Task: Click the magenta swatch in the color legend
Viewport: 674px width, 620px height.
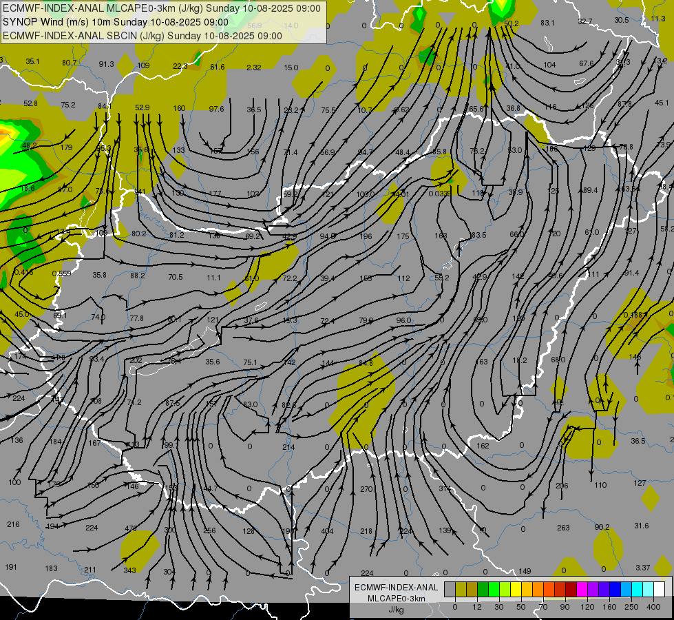Action: (582, 589)
